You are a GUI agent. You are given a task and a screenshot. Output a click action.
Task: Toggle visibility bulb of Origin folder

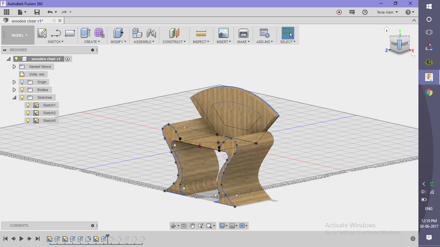tap(22, 82)
